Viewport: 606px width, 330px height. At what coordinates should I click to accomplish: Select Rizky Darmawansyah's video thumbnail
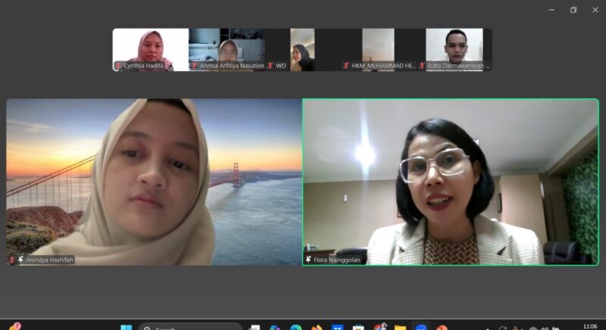(x=454, y=45)
